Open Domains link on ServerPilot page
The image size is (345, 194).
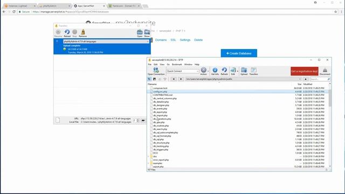coord(161,40)
